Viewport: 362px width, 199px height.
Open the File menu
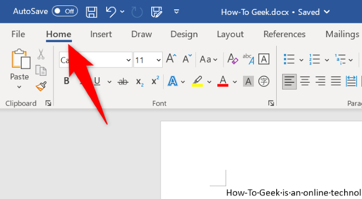coord(18,34)
